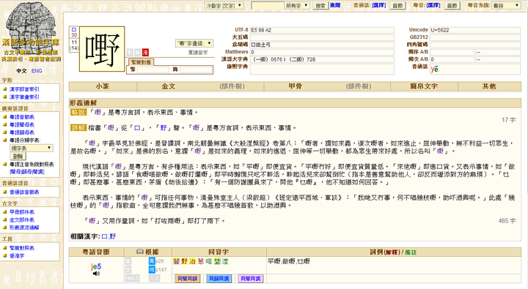Switch to the 簡帛文字 tab

(424, 86)
